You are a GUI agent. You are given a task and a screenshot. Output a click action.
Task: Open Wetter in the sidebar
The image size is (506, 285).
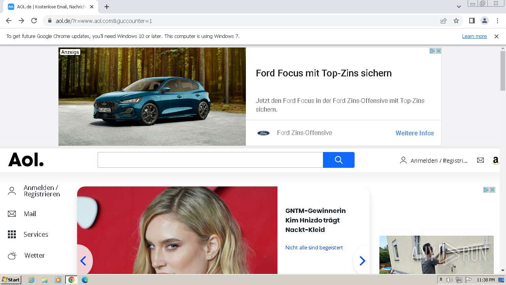[26, 255]
